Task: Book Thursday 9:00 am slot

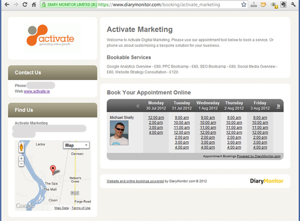Action: click(234, 118)
